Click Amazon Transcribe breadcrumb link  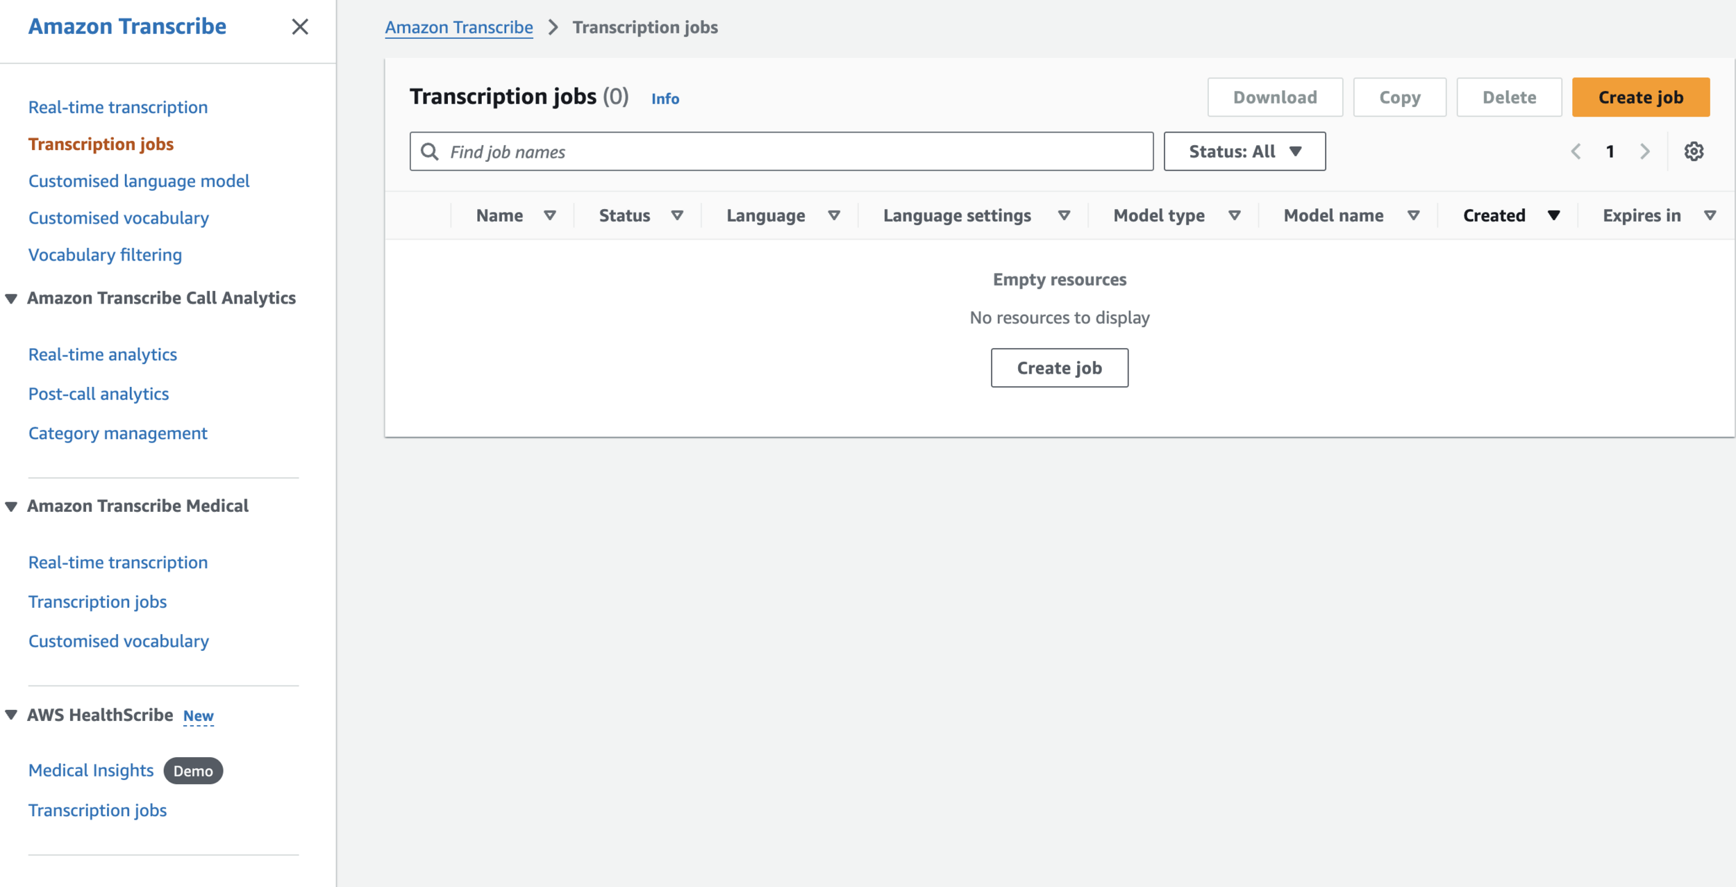tap(459, 28)
